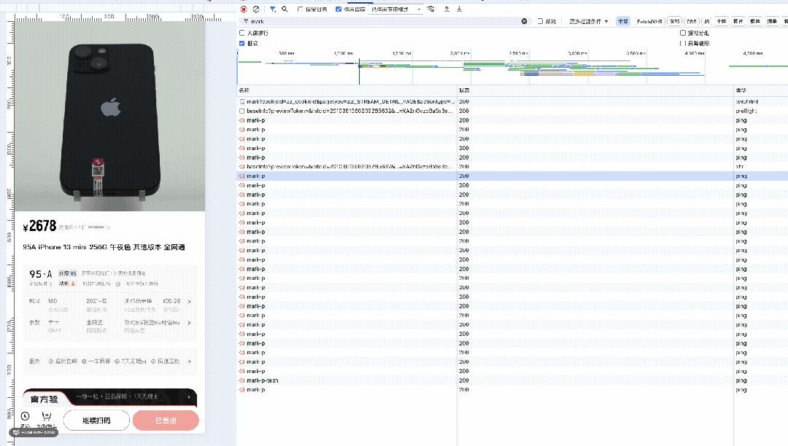Image resolution: width=788 pixels, height=446 pixels.
Task: Open the throttling mode dropdown
Action: pos(396,9)
